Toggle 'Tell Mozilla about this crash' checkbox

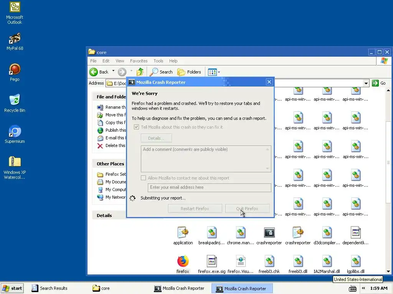[136, 127]
